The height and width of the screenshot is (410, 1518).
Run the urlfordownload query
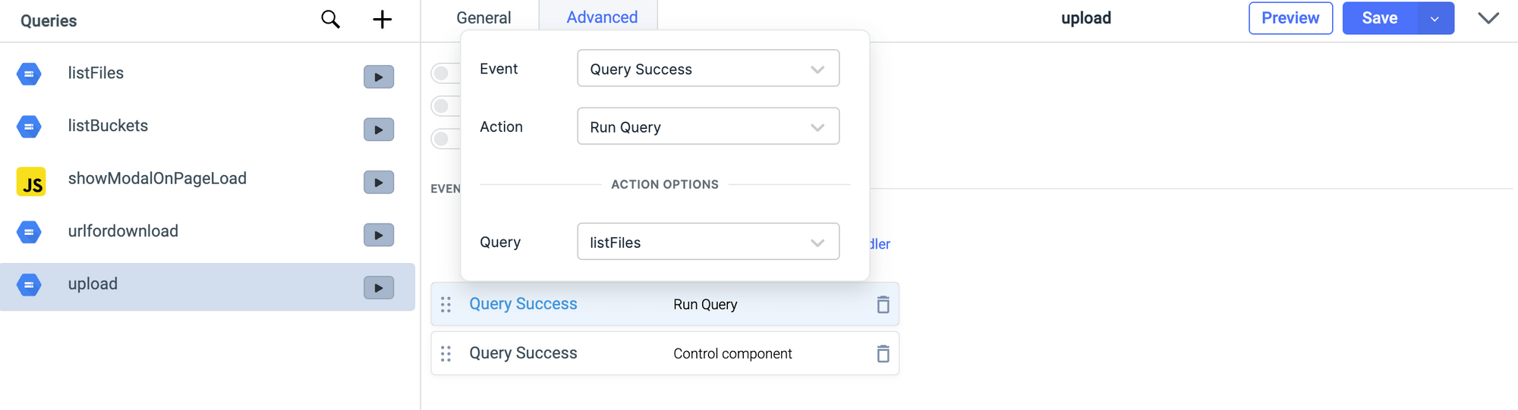[x=378, y=235]
